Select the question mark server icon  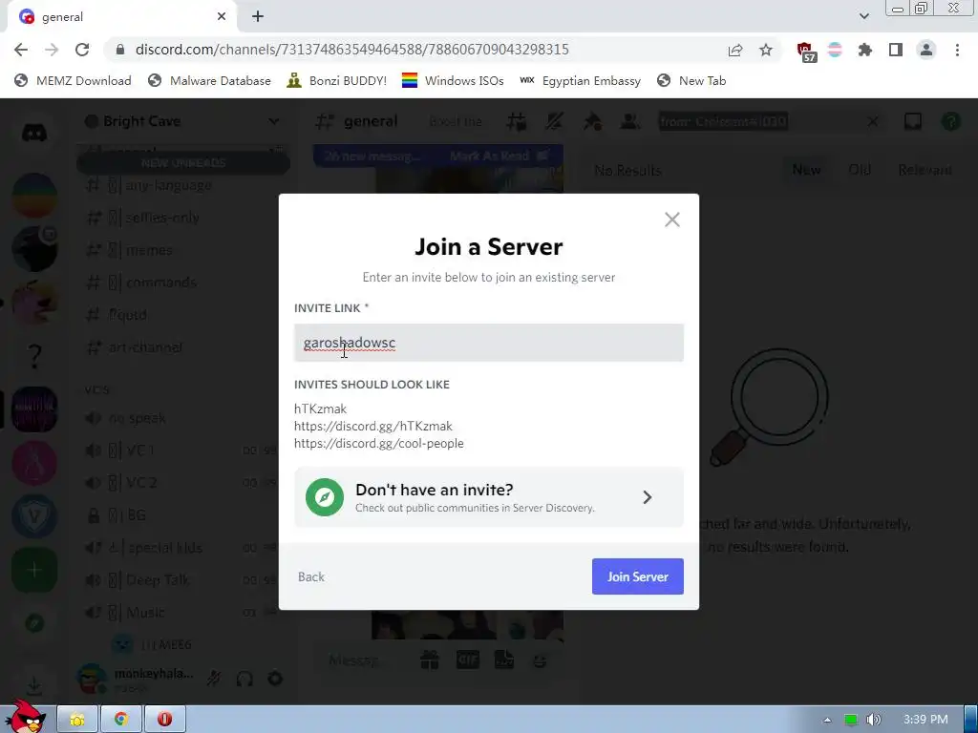(34, 356)
